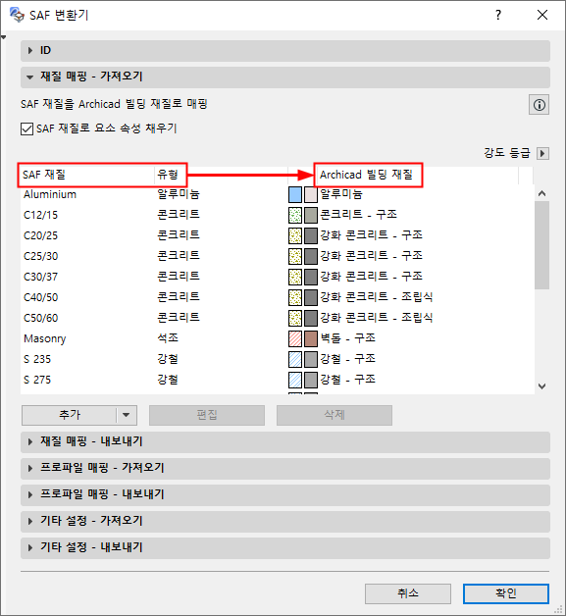Select the C12/15 material row
Screen dimensions: 566x616
click(278, 215)
